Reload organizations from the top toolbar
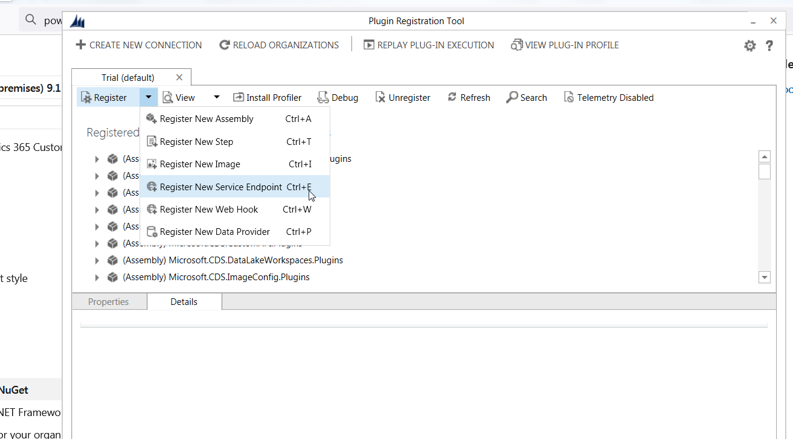The width and height of the screenshot is (793, 439). coord(279,45)
